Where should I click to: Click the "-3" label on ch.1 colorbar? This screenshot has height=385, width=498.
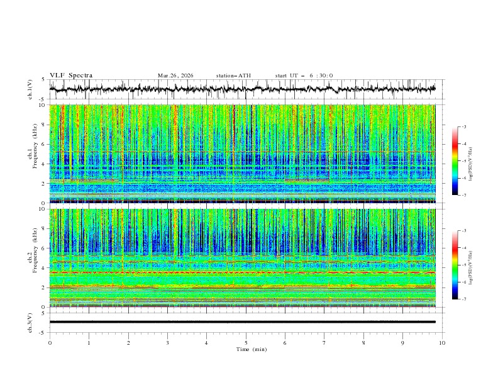coord(463,126)
